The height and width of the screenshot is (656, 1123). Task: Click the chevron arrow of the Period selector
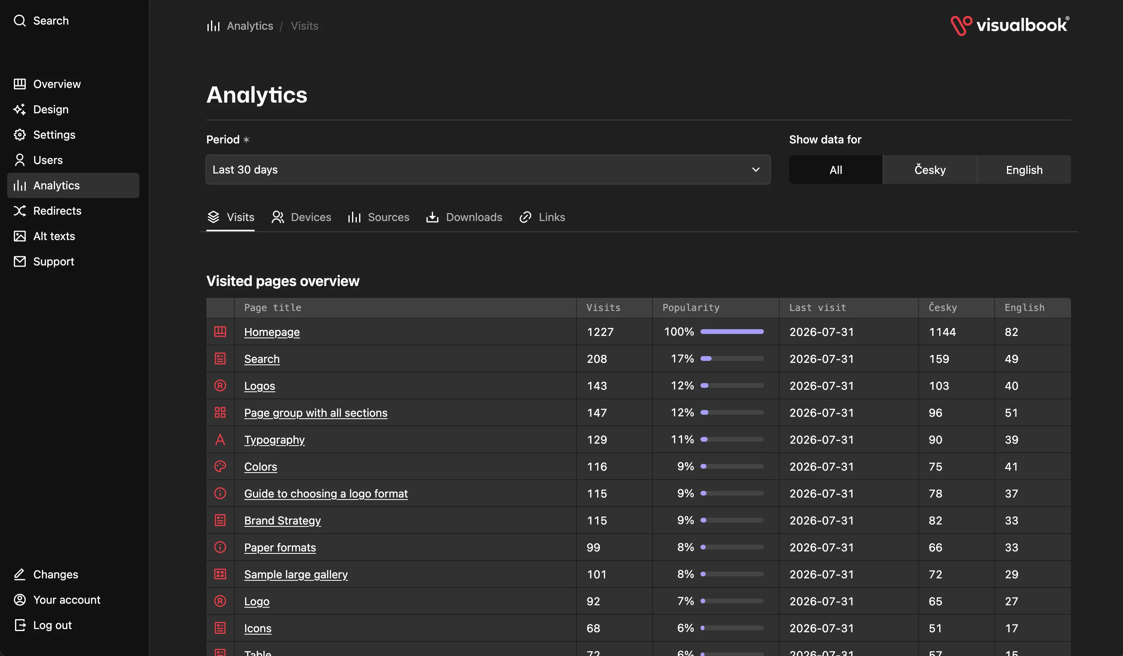point(756,170)
